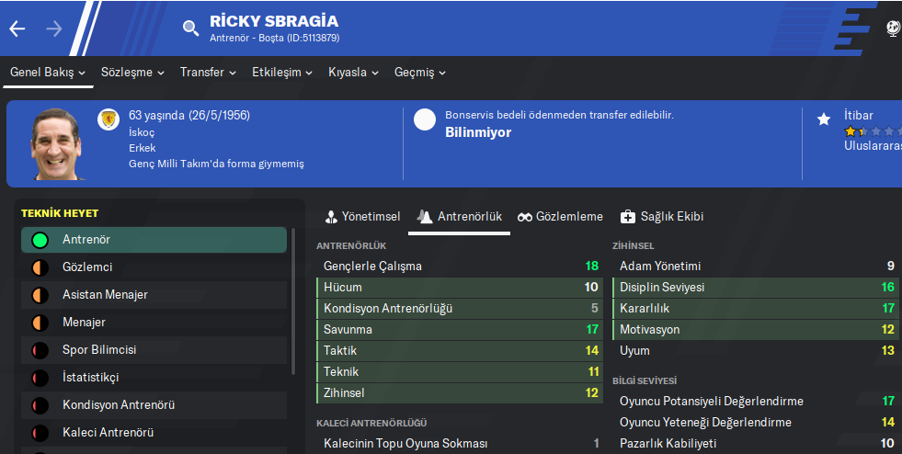This screenshot has width=902, height=454.
Task: Select Kaleci Antrenörü in staff list
Action: pos(108,433)
